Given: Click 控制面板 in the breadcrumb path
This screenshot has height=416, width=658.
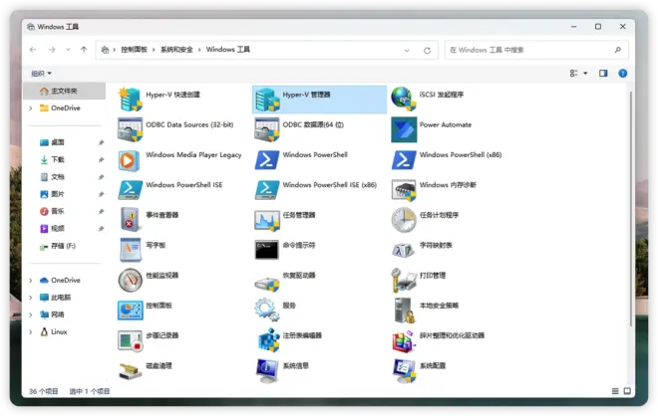Looking at the screenshot, I should (134, 50).
